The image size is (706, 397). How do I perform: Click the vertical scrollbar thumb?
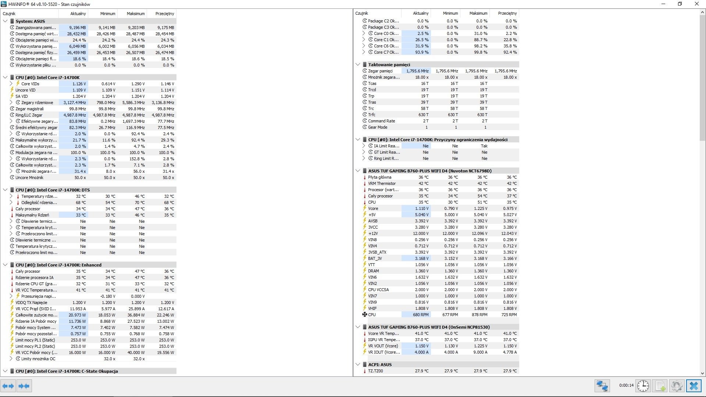[x=702, y=78]
